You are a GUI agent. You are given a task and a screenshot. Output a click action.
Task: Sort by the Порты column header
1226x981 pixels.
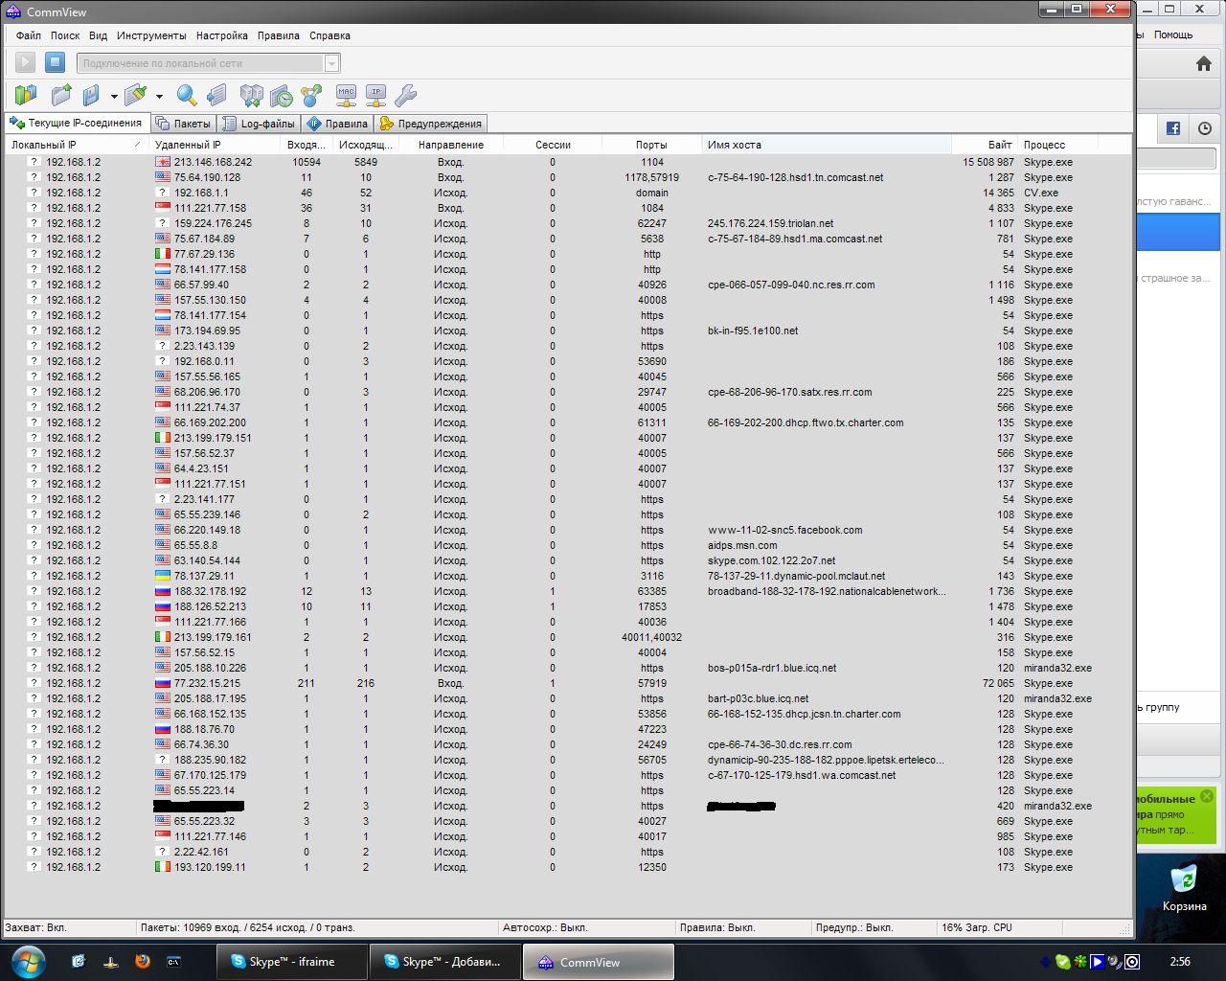click(x=651, y=145)
